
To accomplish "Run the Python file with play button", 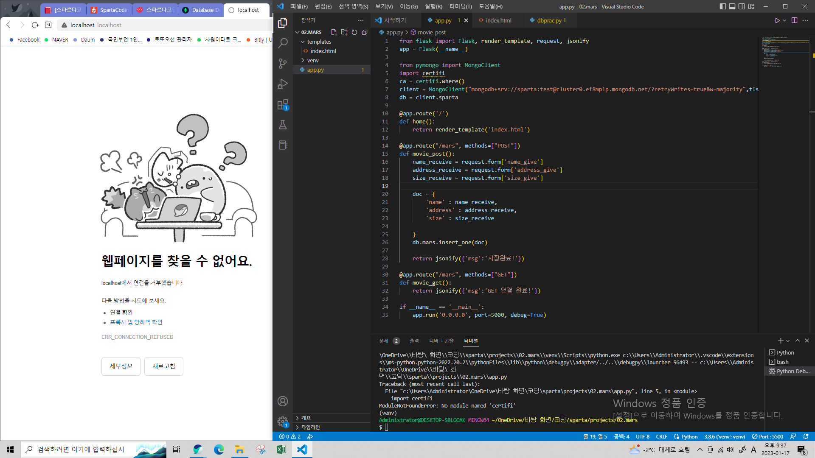I will point(777,20).
